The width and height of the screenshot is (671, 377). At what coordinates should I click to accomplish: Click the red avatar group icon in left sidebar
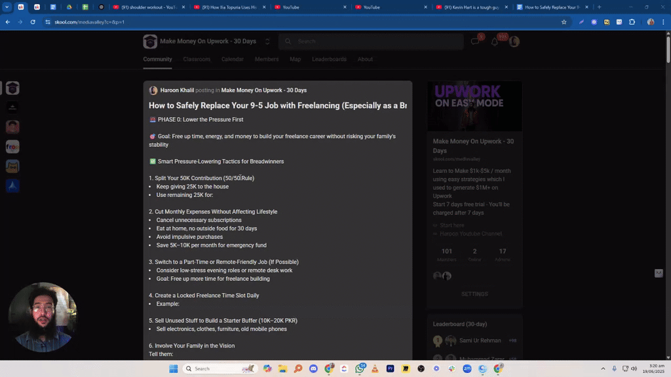(x=12, y=127)
